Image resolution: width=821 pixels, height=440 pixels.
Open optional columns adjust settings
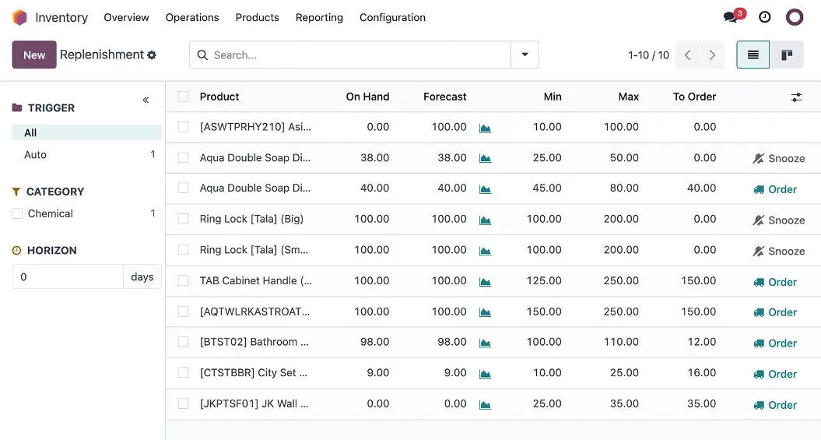(796, 97)
